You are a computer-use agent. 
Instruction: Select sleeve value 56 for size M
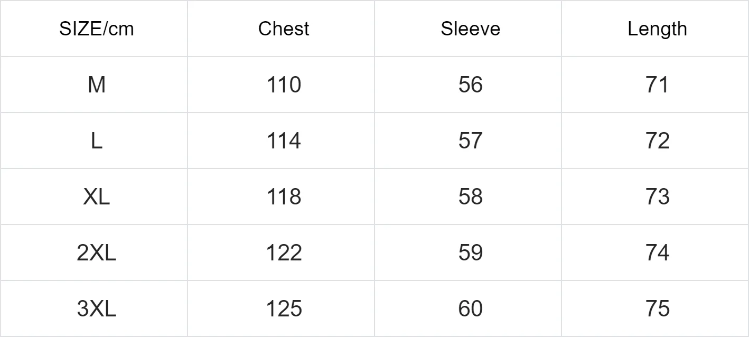471,85
